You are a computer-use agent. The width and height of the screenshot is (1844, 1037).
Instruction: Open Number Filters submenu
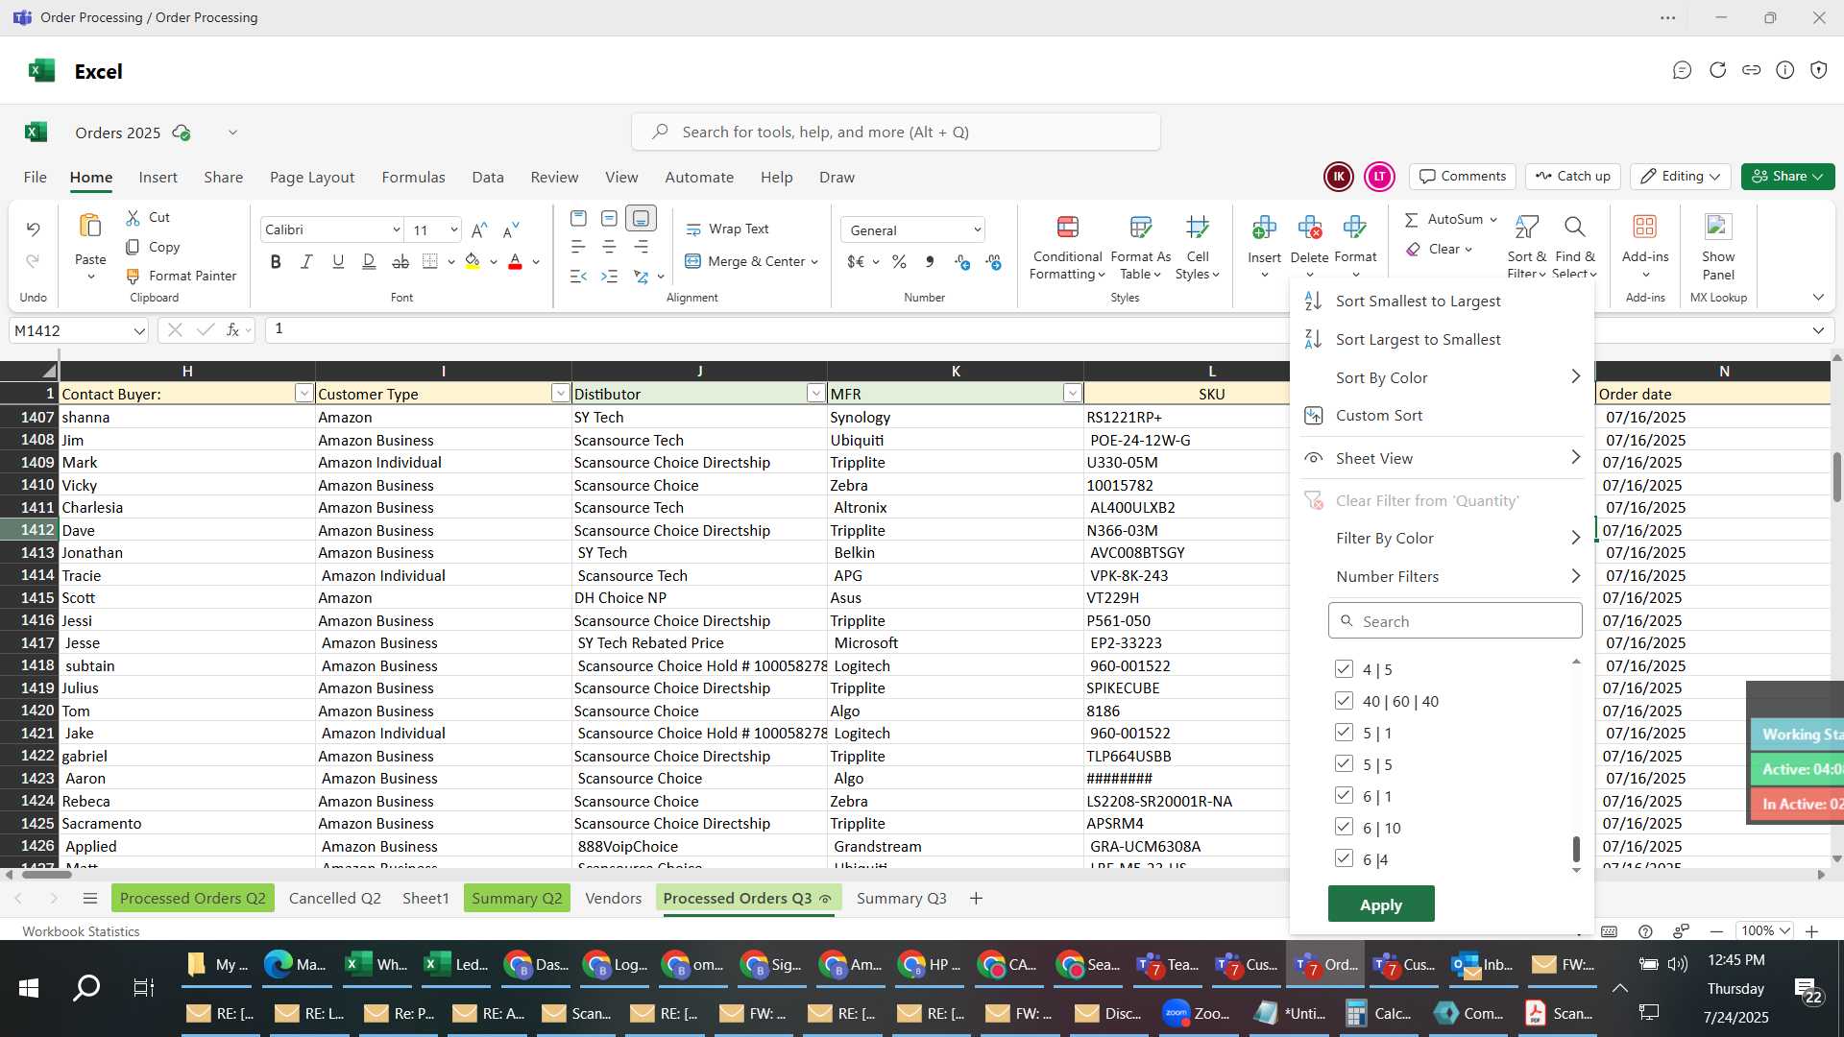pyautogui.click(x=1441, y=577)
